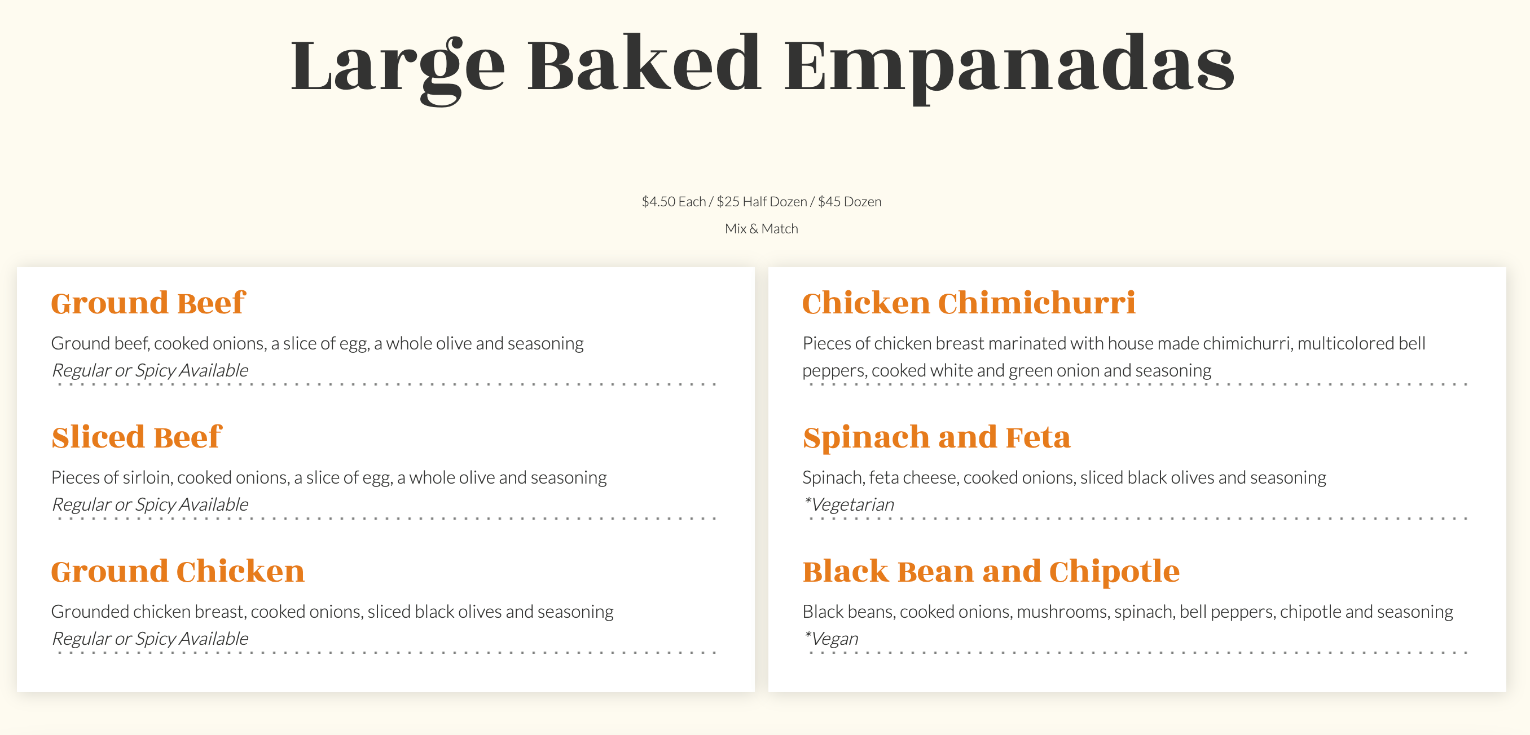Click the *Vegetarian note
This screenshot has width=1530, height=735.
tap(847, 505)
